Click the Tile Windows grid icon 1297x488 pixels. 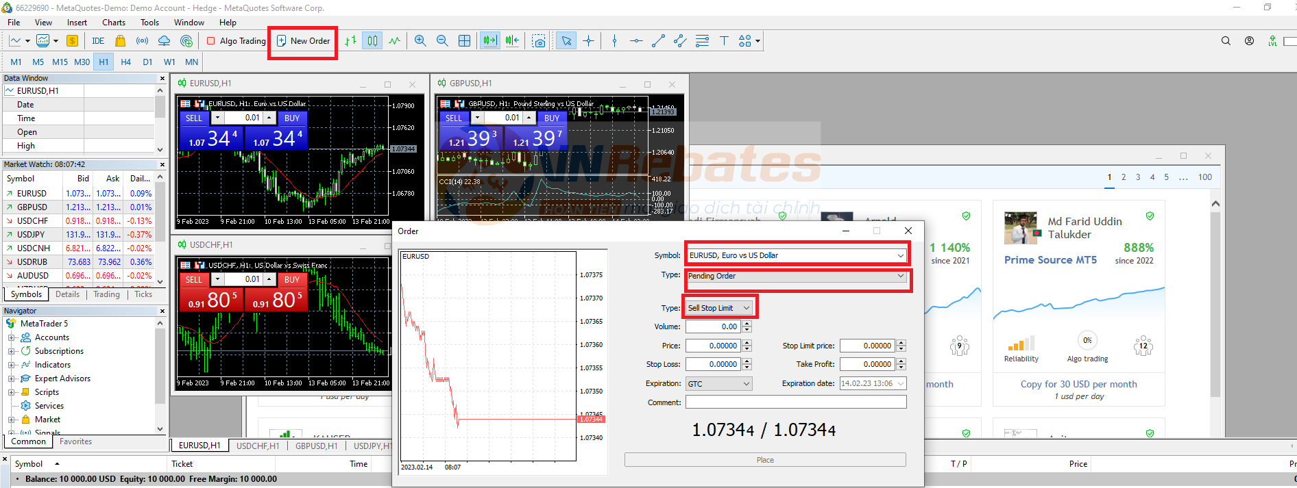[464, 41]
